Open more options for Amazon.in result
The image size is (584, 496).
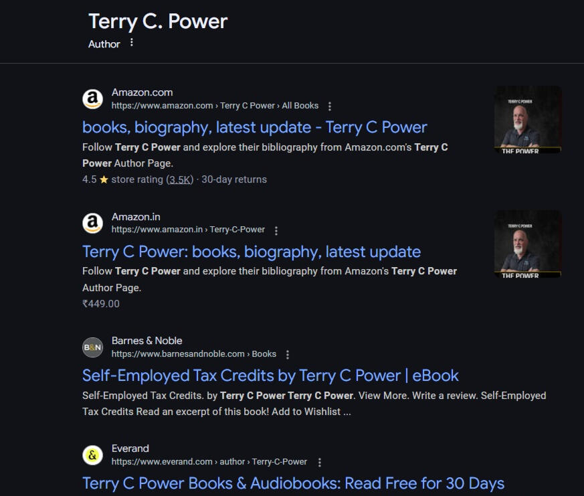pos(276,230)
